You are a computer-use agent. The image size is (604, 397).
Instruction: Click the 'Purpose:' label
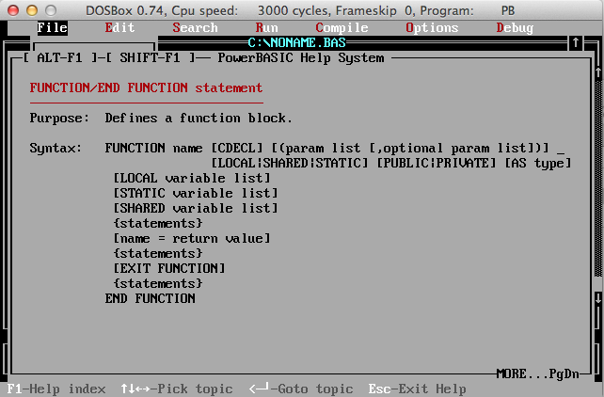(59, 118)
